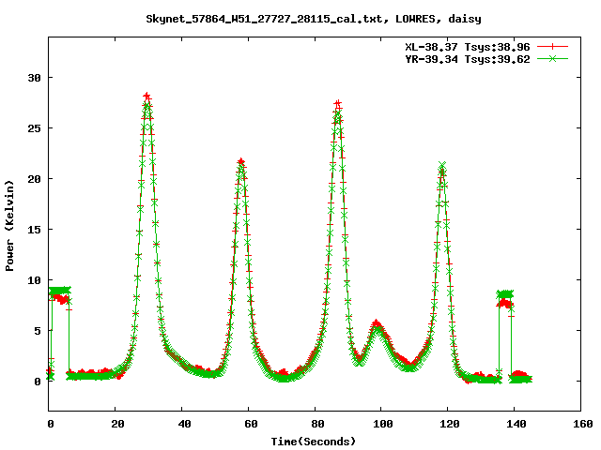Select legend entry YR-39.34 Tsys:39.62
601x450 pixels.
click(468, 59)
